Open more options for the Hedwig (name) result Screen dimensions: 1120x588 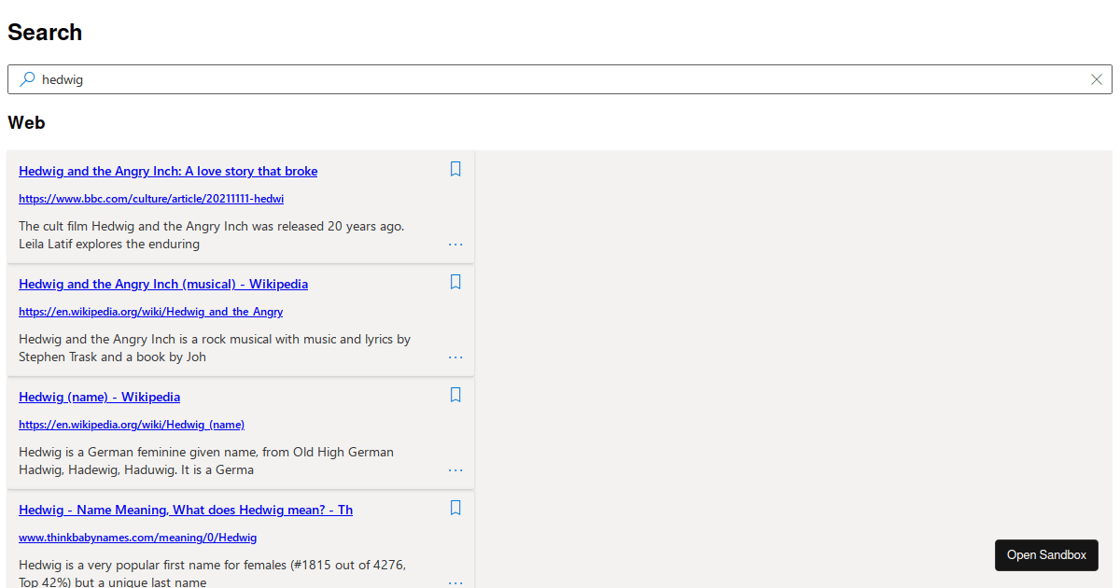pyautogui.click(x=455, y=470)
